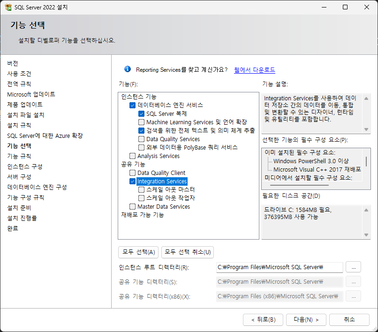Viewport: 378px width, 332px height.
Task: Proceed with the 다음(N) button
Action: pyautogui.click(x=306, y=320)
